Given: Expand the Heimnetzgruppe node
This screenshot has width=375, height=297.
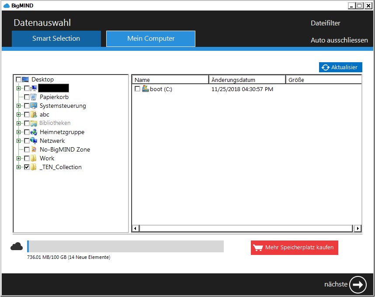Looking at the screenshot, I should pyautogui.click(x=18, y=132).
